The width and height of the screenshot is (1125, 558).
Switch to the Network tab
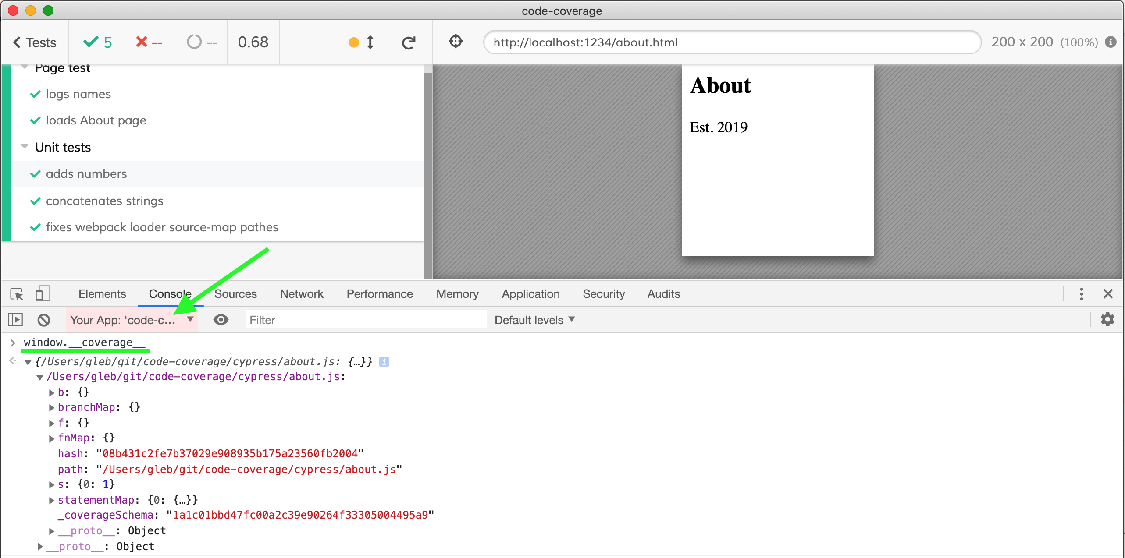point(301,294)
